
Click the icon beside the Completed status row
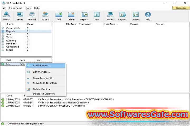click(x=3, y=47)
